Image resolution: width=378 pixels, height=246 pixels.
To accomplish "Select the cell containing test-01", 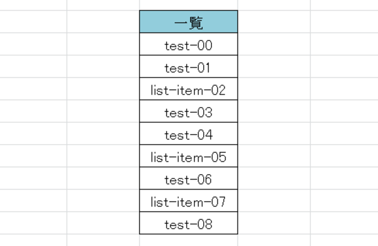I will pos(188,67).
